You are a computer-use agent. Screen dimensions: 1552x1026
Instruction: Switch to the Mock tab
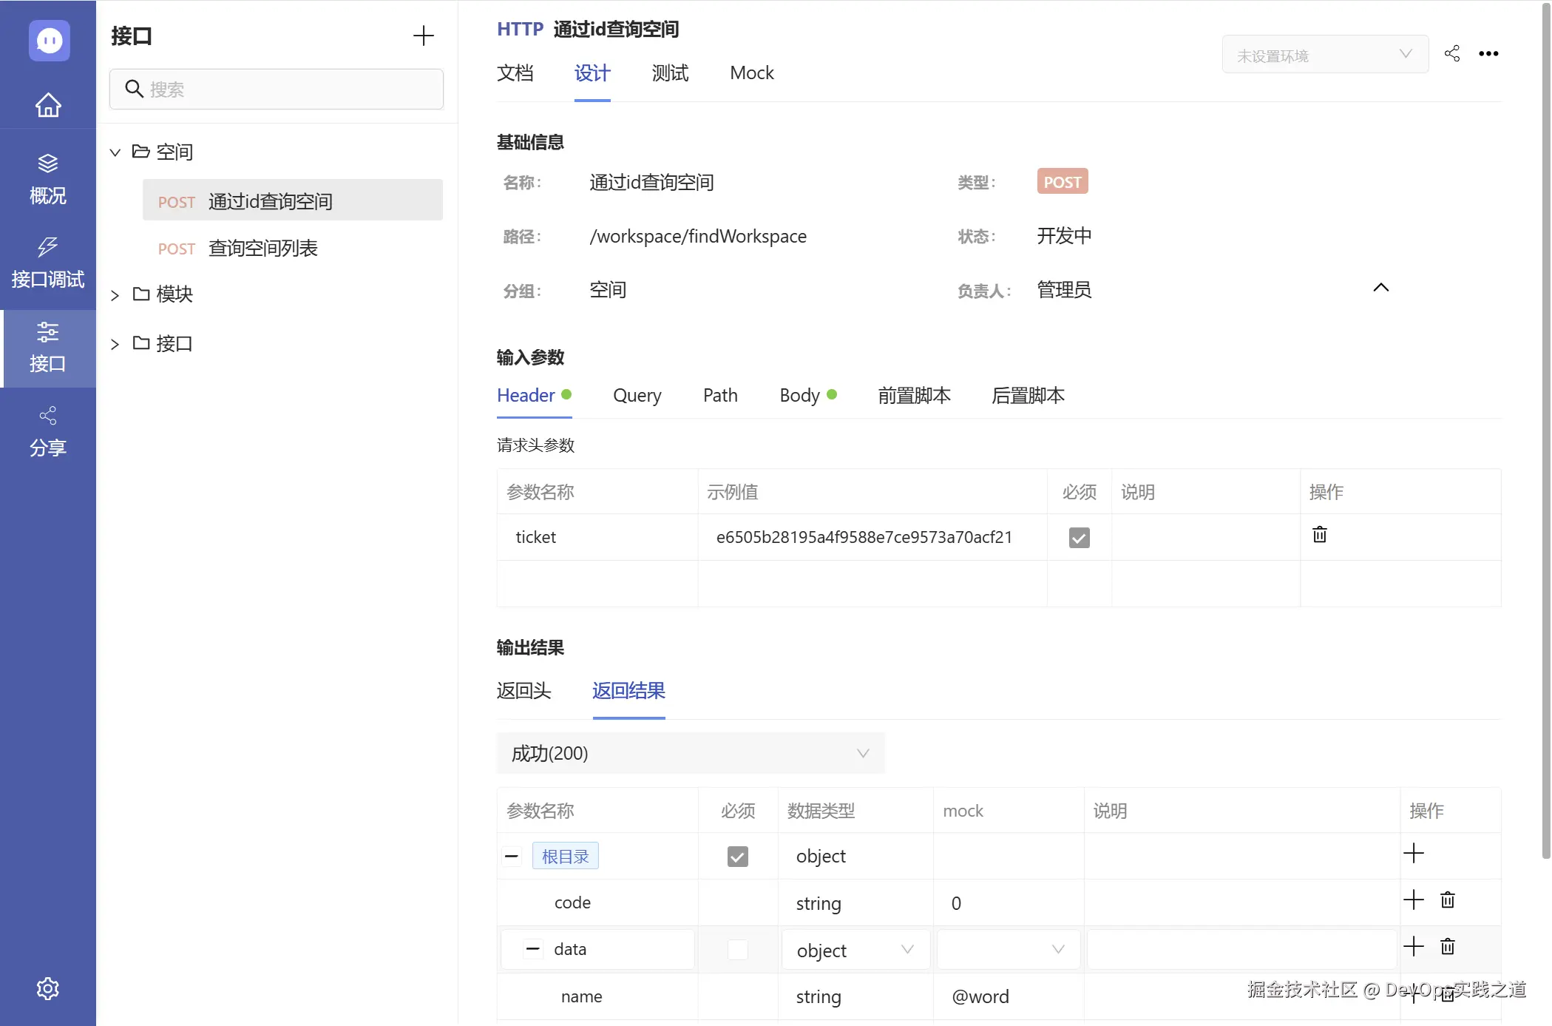(751, 72)
